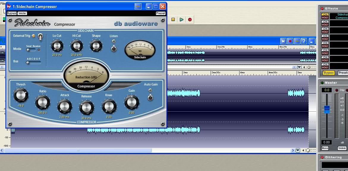This screenshot has height=171, width=348.
Task: Start recording with the red record button
Action: pos(190,20)
